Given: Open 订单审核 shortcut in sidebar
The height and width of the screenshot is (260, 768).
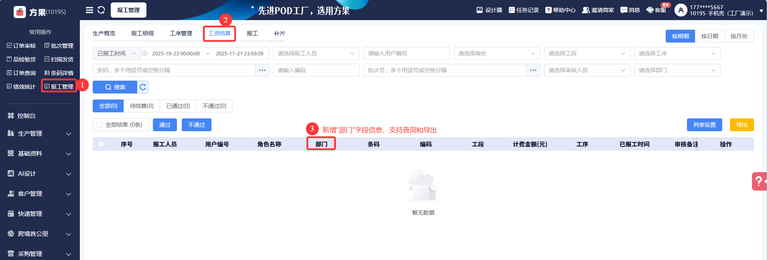Looking at the screenshot, I should coord(21,46).
